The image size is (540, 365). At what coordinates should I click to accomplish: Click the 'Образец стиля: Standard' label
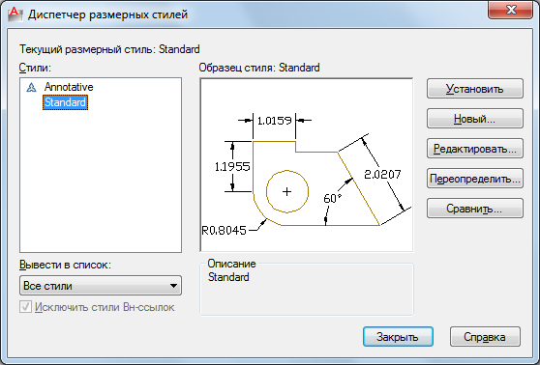[x=259, y=68]
